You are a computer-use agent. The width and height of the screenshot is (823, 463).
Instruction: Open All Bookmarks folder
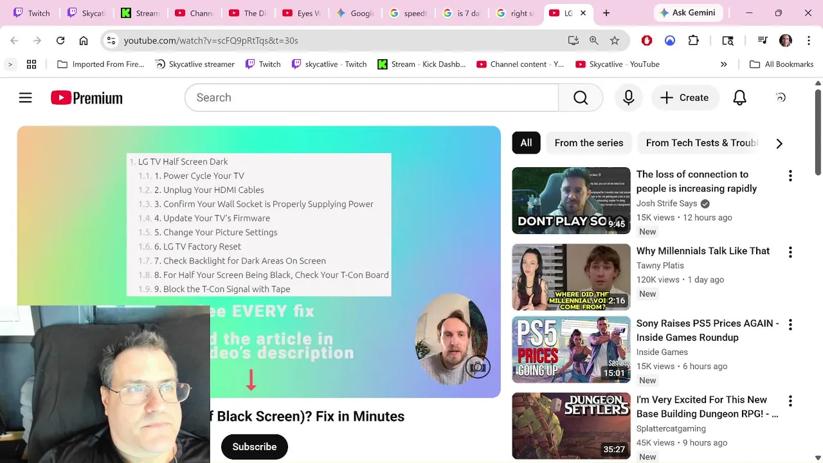pyautogui.click(x=782, y=64)
